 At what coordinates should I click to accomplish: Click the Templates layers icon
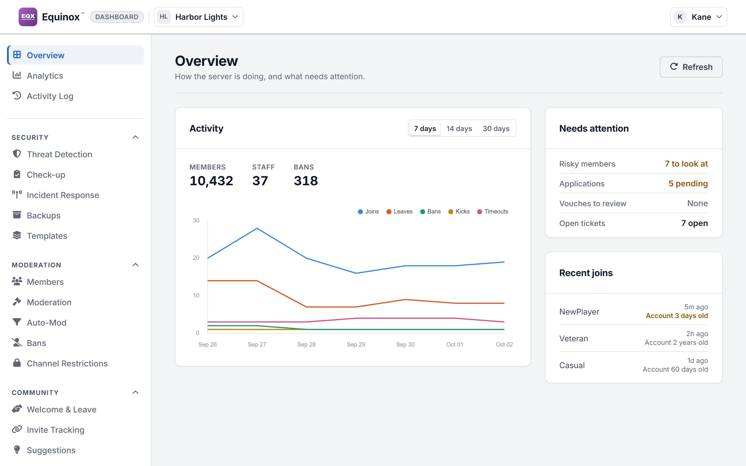point(17,235)
